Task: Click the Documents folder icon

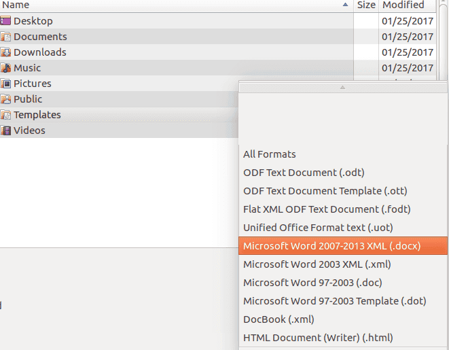Action: click(5, 37)
